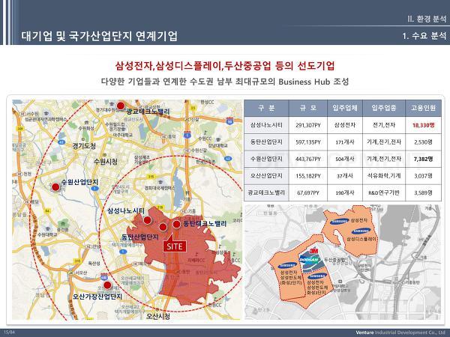
Task: Click the 443,767PY cell
Action: 308,159
